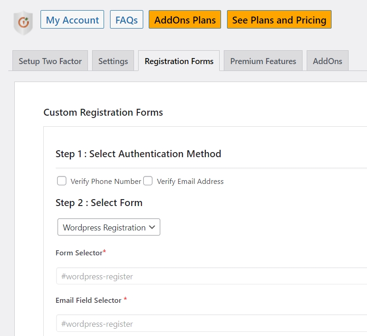
Task: Open the FAQs link
Action: [127, 20]
